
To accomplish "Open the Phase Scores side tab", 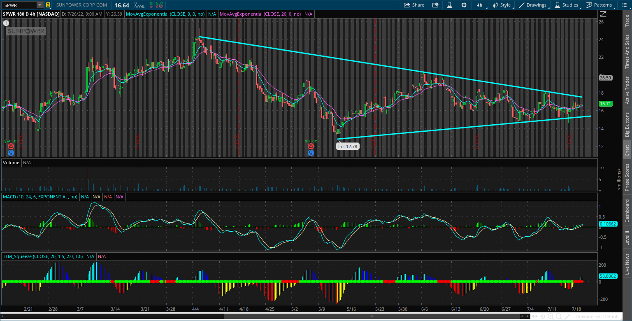I will click(627, 177).
